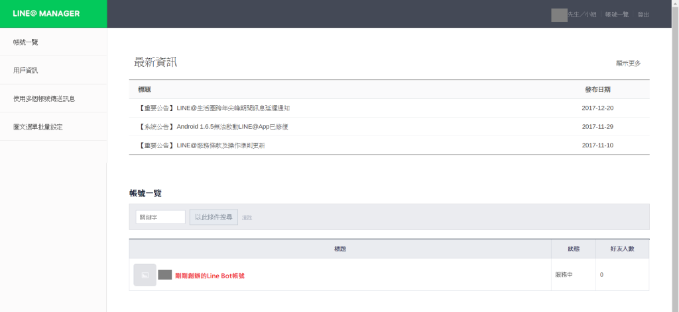Click 帳號一覽 link in top header

click(x=617, y=15)
